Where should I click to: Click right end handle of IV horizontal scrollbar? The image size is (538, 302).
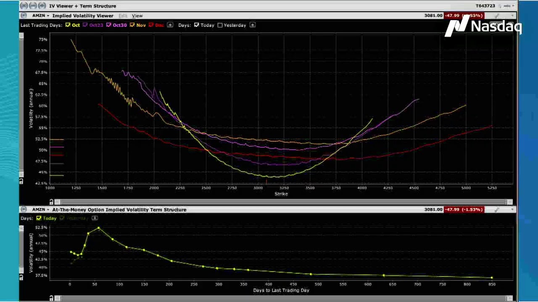509,202
